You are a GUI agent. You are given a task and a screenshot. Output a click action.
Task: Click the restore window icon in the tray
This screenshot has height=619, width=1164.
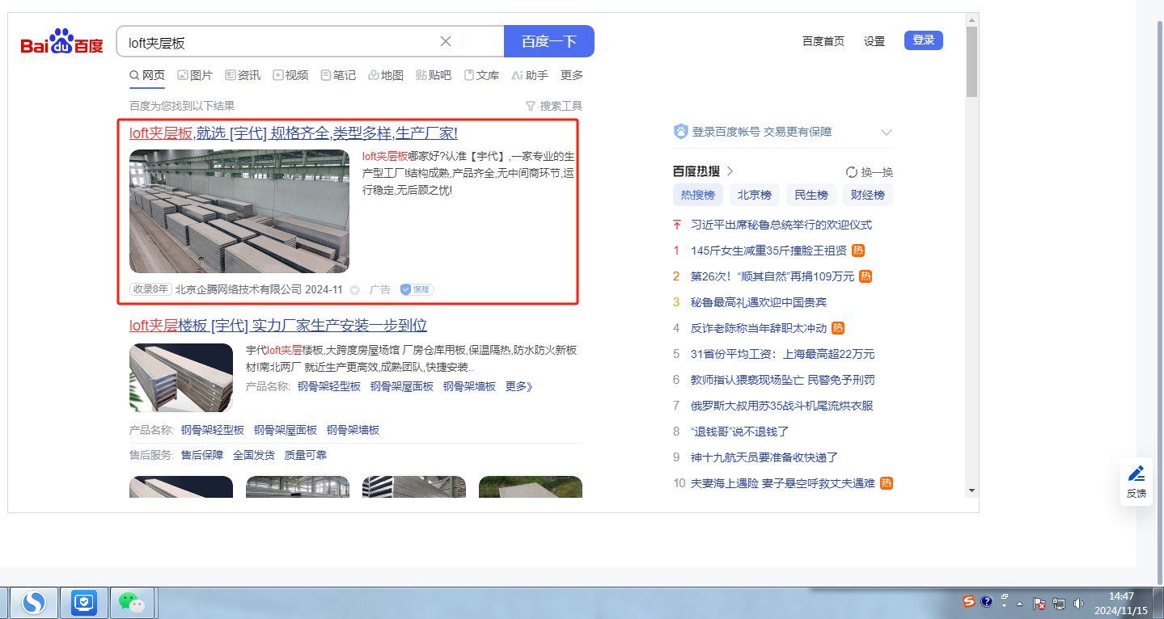pos(1005,596)
